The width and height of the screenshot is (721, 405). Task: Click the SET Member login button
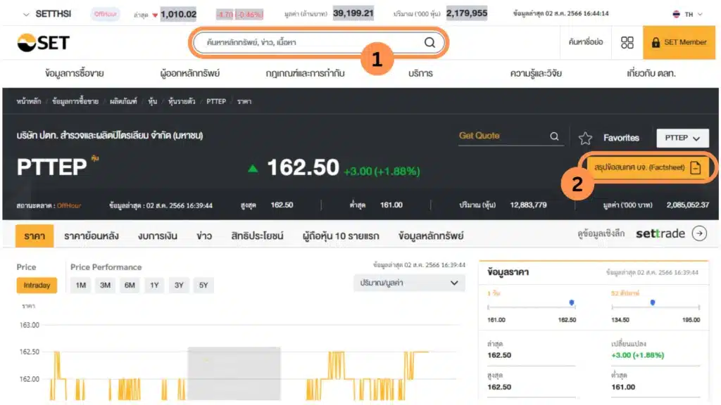[x=679, y=42]
